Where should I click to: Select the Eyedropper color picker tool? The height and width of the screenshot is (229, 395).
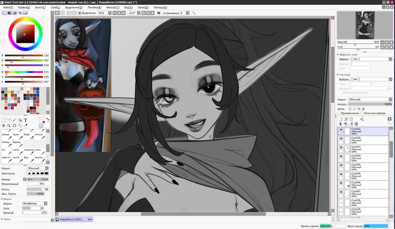[26, 125]
